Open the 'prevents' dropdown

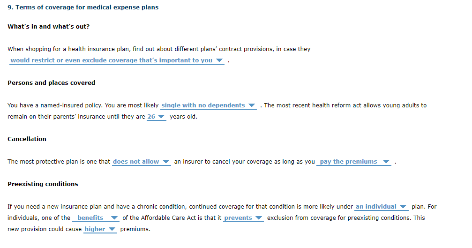[243, 218]
